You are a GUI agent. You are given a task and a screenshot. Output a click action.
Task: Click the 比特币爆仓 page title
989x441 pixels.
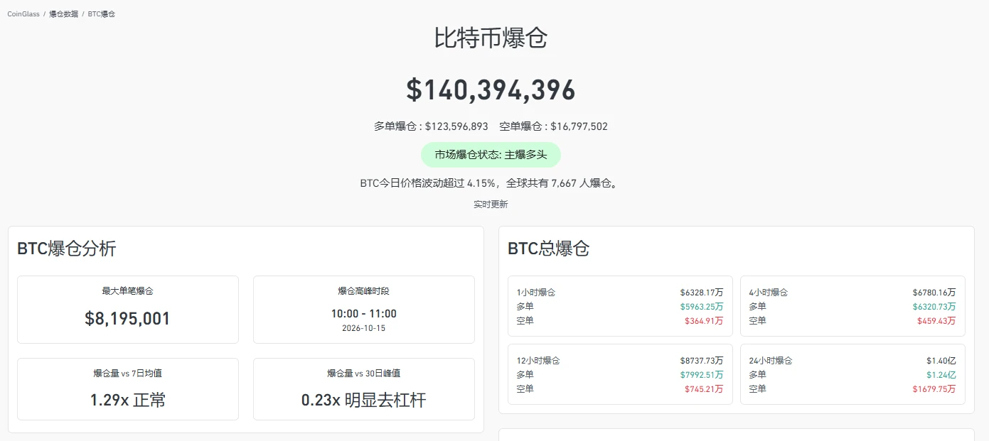[x=491, y=38]
